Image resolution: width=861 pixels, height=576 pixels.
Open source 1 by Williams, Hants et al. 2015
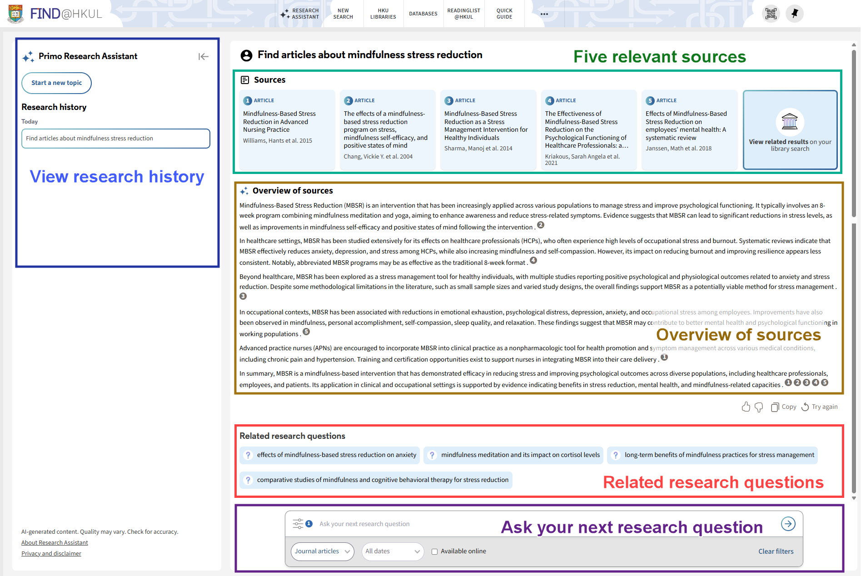tap(287, 130)
